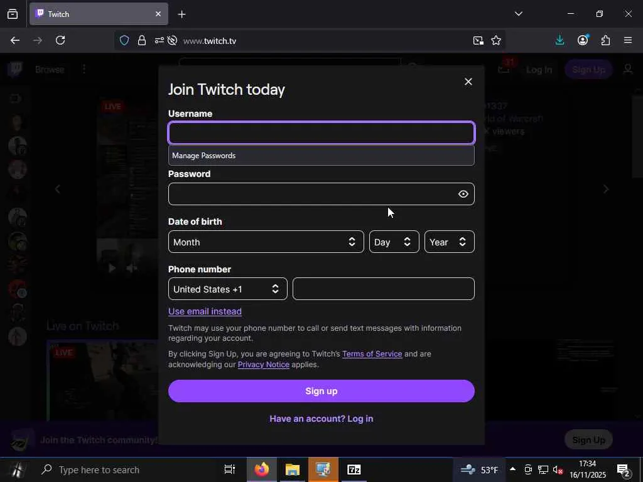Open the Firefox hamburger menu
The height and width of the screenshot is (482, 643).
pyautogui.click(x=628, y=40)
